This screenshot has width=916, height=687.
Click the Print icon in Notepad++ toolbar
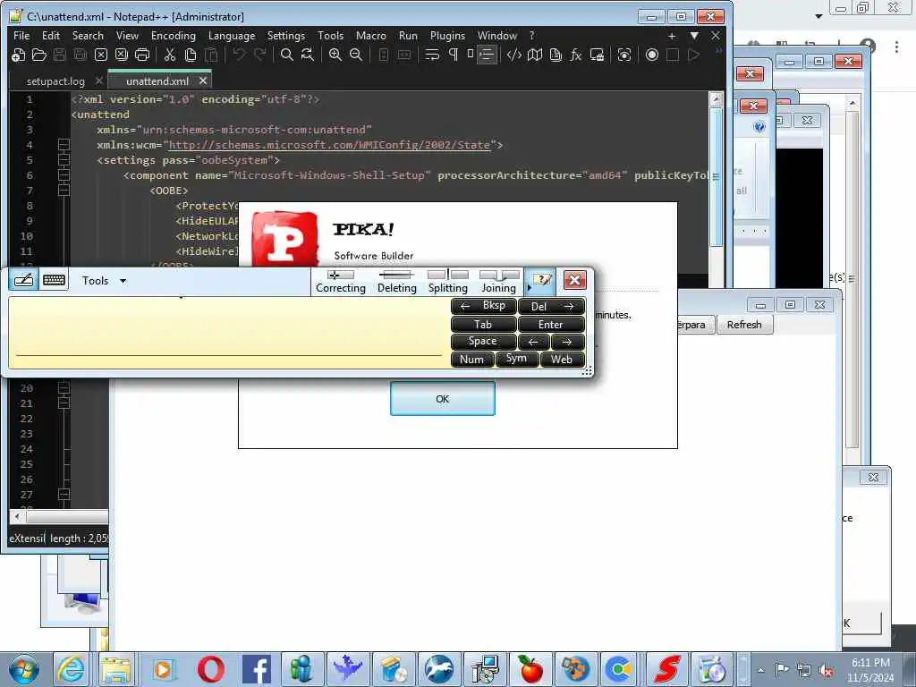point(142,55)
